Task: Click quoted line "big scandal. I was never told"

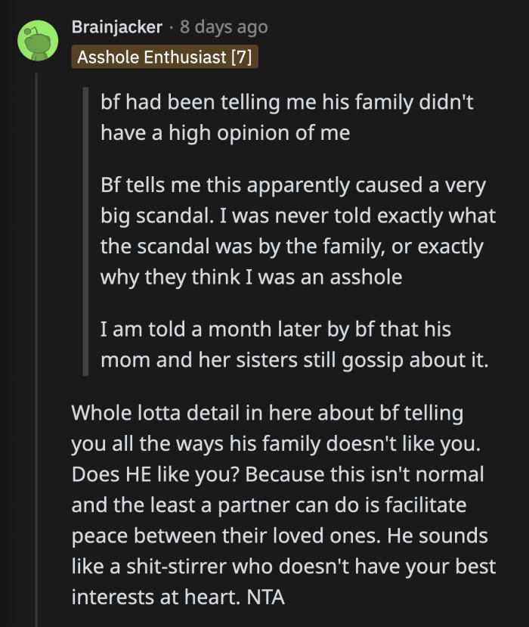Action: tap(298, 216)
